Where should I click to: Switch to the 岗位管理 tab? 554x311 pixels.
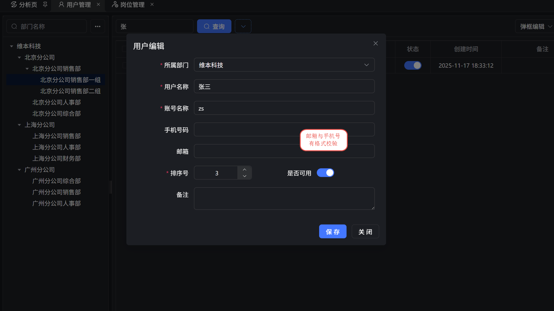point(132,5)
